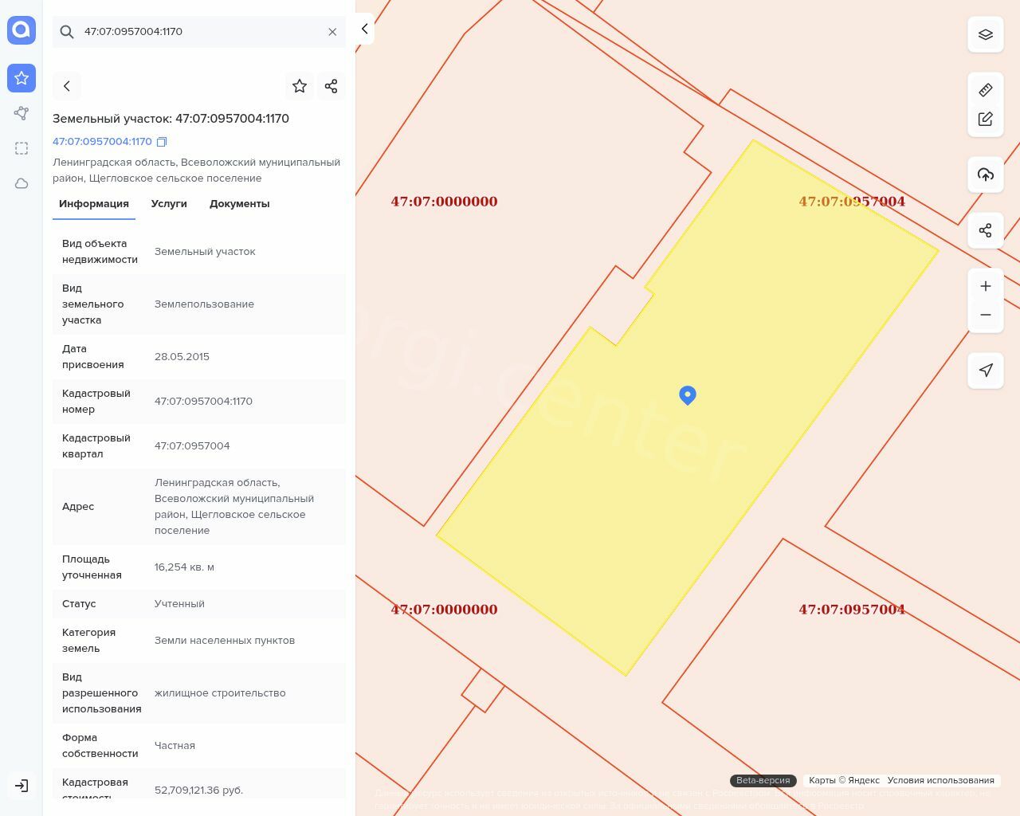
Task: Click the search input field
Action: pos(199,32)
